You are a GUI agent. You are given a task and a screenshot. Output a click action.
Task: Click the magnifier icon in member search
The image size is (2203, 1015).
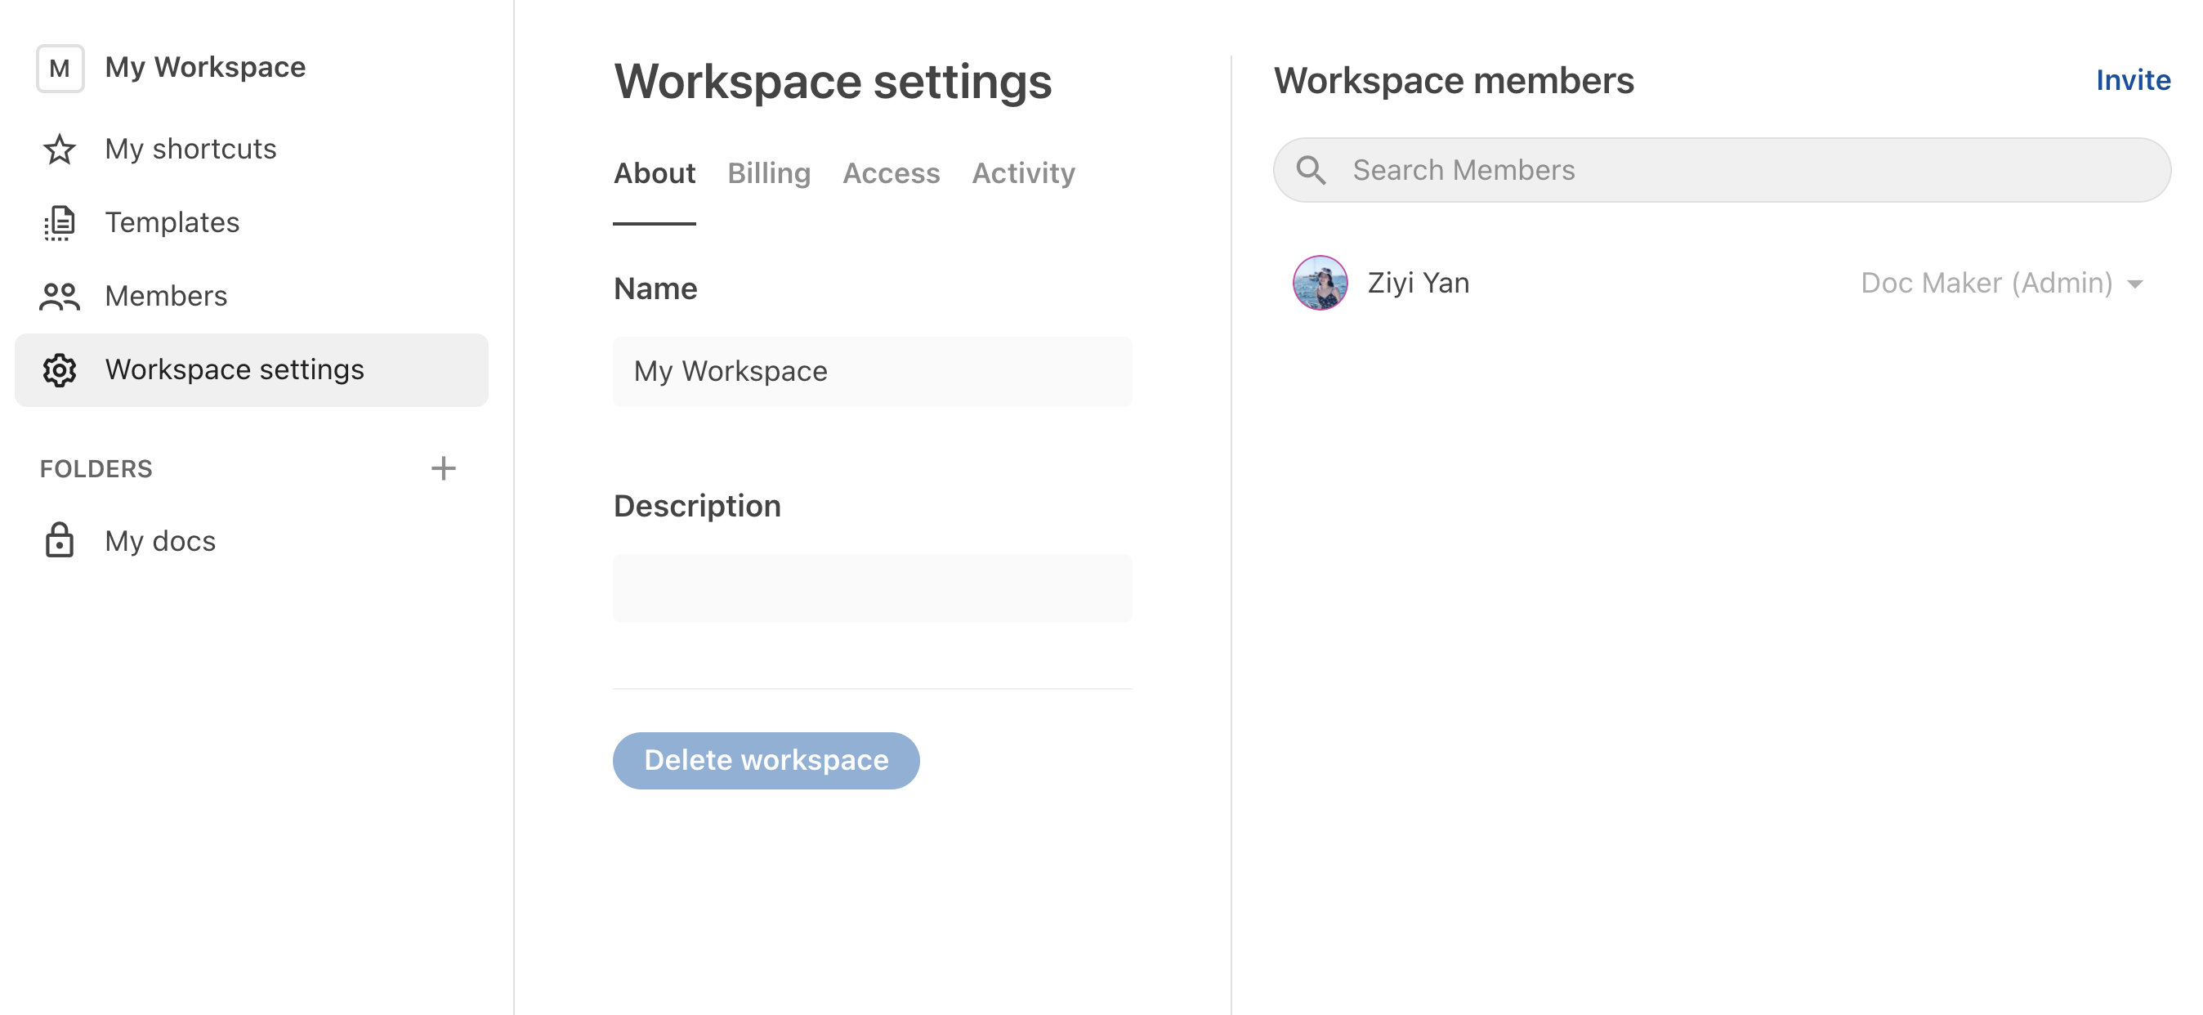coord(1310,170)
